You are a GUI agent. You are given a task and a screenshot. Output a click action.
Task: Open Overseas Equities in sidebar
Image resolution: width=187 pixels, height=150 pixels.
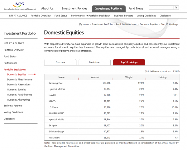tap(17, 90)
